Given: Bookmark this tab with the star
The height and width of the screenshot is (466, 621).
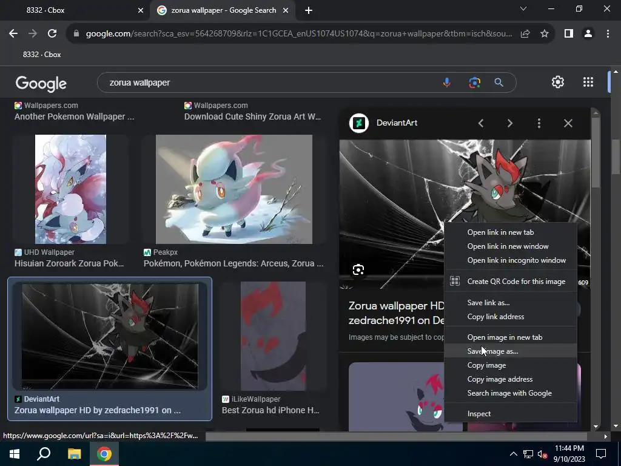Looking at the screenshot, I should (x=545, y=34).
